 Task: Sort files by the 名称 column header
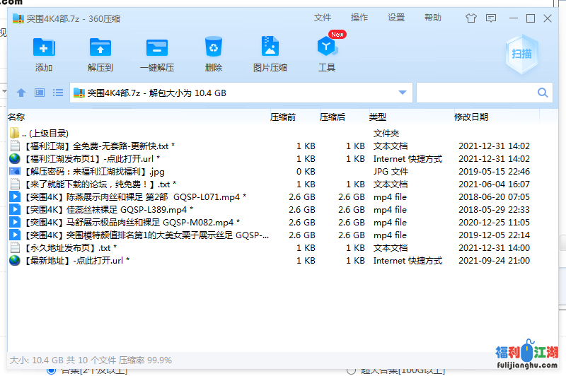16,117
